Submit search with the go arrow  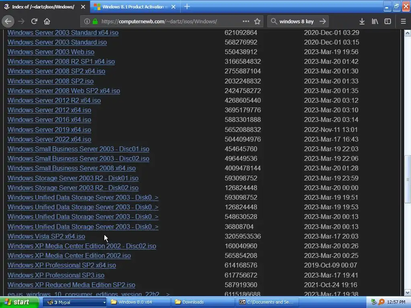coord(323,21)
